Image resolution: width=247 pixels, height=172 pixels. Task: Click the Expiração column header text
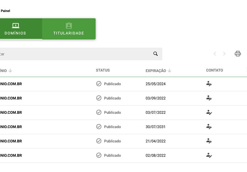click(156, 71)
